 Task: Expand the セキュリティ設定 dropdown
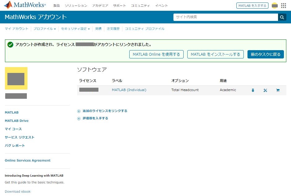(x=75, y=29)
